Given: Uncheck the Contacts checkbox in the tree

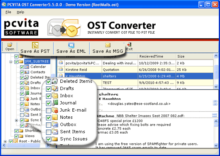Looking at the screenshot, I should click(x=22, y=72).
